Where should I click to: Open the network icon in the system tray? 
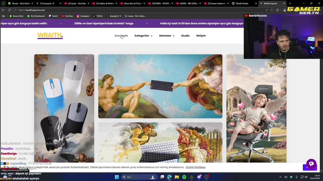(302, 177)
